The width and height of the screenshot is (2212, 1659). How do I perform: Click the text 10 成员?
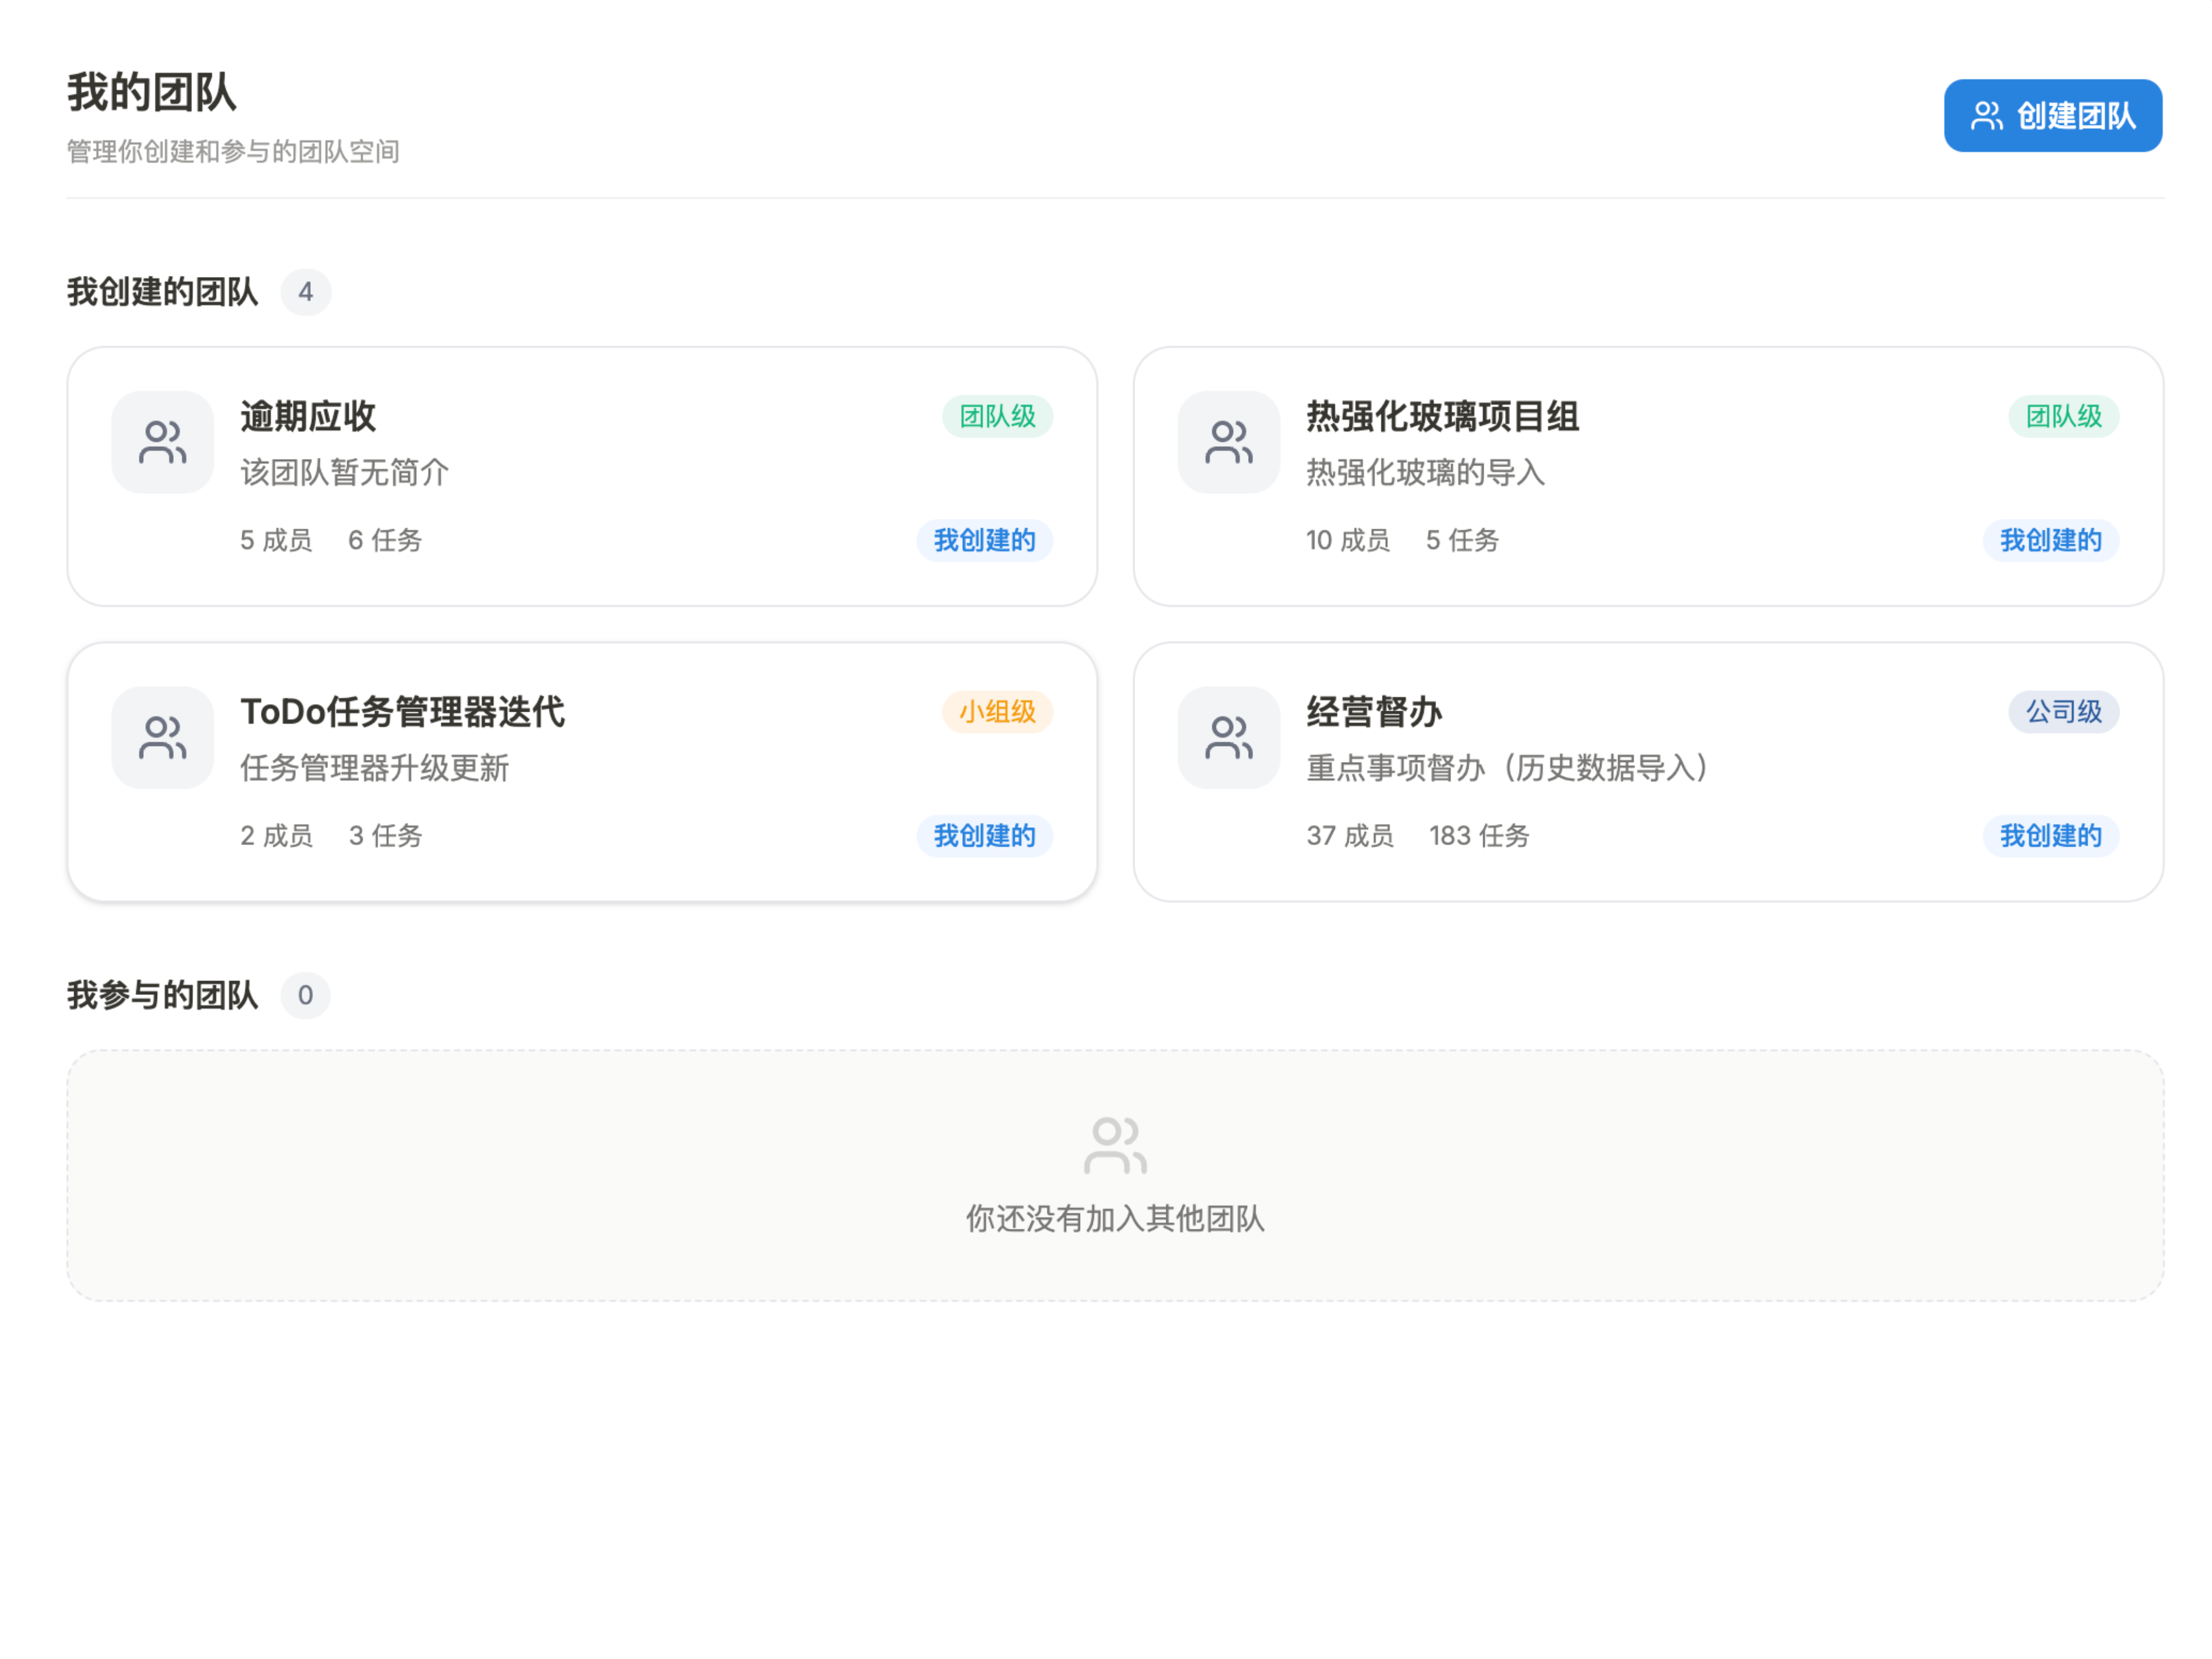[x=1348, y=540]
